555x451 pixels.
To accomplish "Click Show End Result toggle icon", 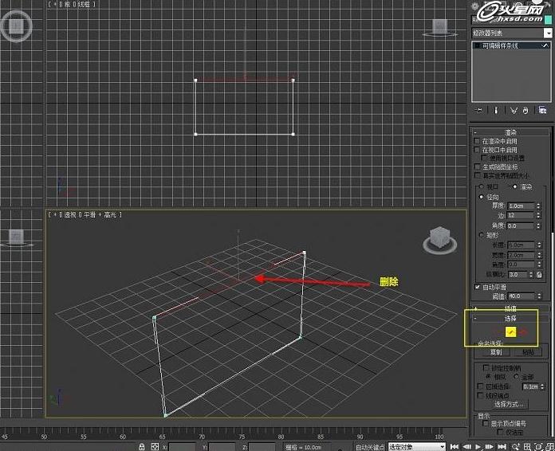I will (496, 110).
